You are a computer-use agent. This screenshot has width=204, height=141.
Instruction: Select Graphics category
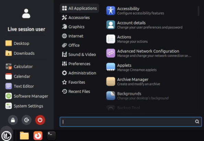click(x=79, y=27)
